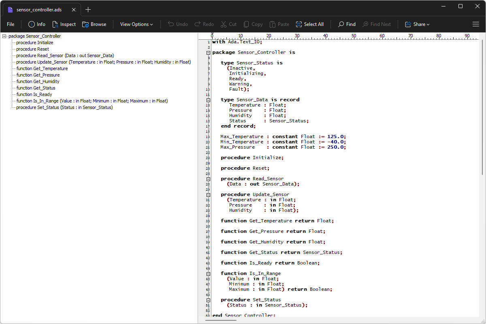
Task: Select function Get_Temperature in outline tree
Action: coord(42,68)
